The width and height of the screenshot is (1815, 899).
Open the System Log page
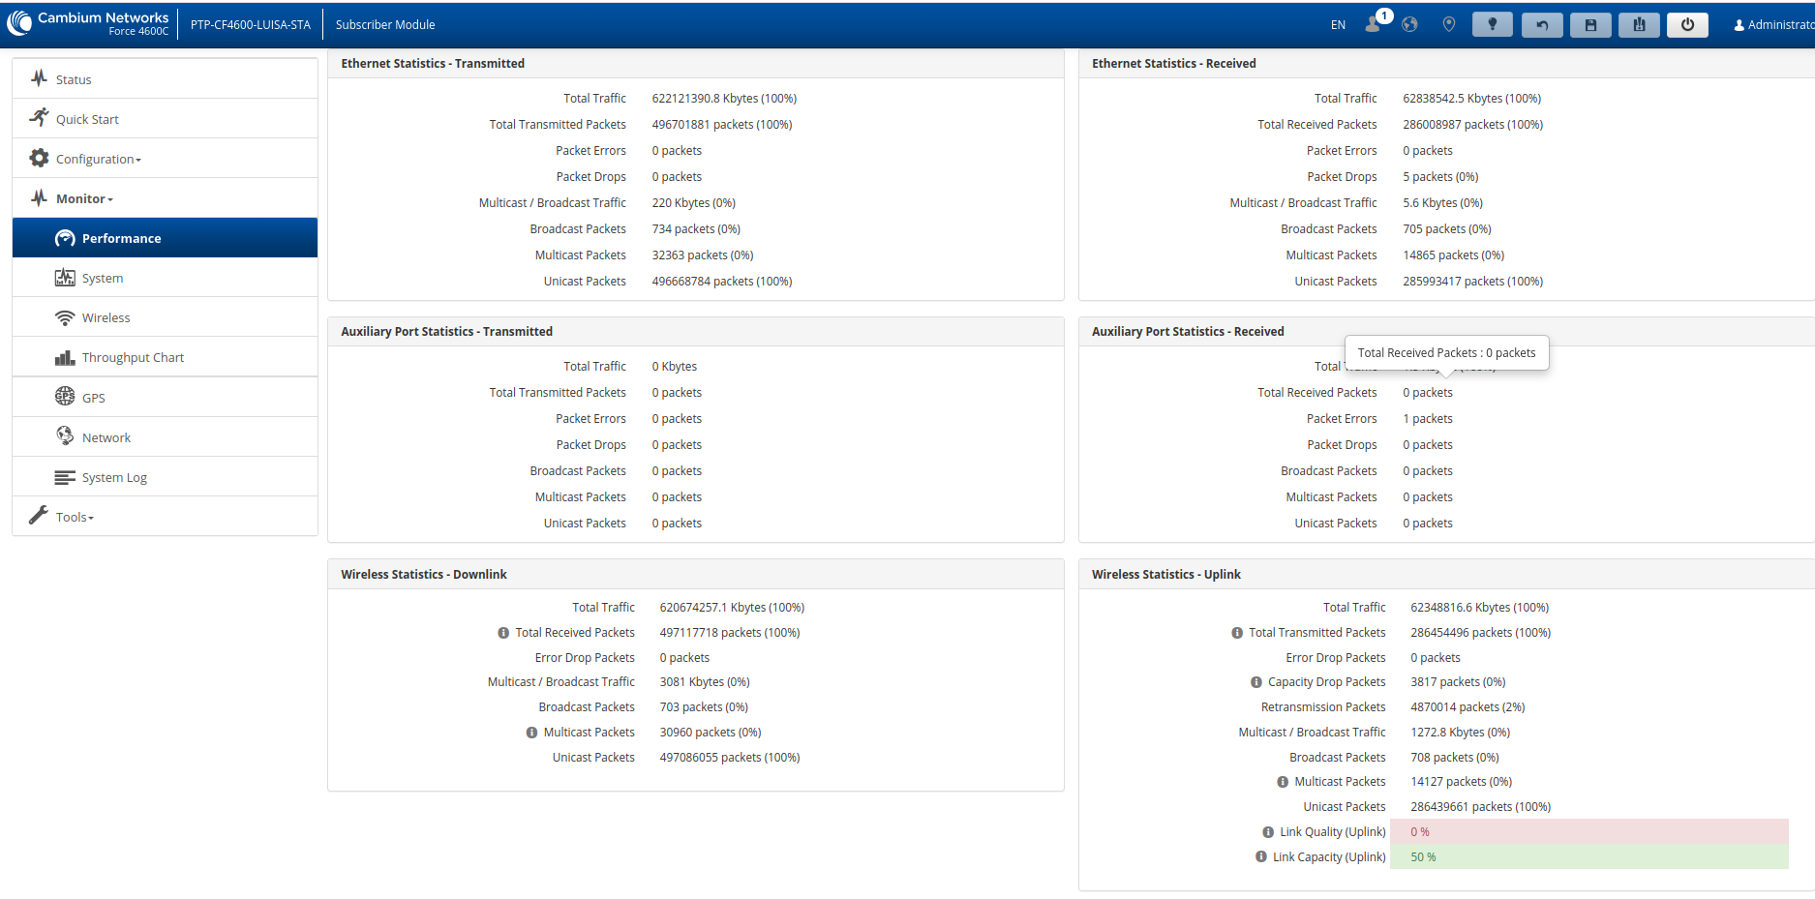click(x=166, y=477)
